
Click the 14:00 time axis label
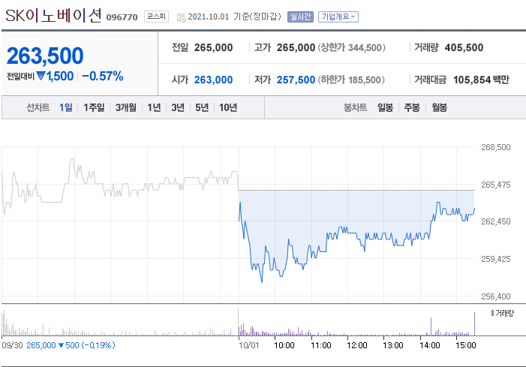(430, 345)
